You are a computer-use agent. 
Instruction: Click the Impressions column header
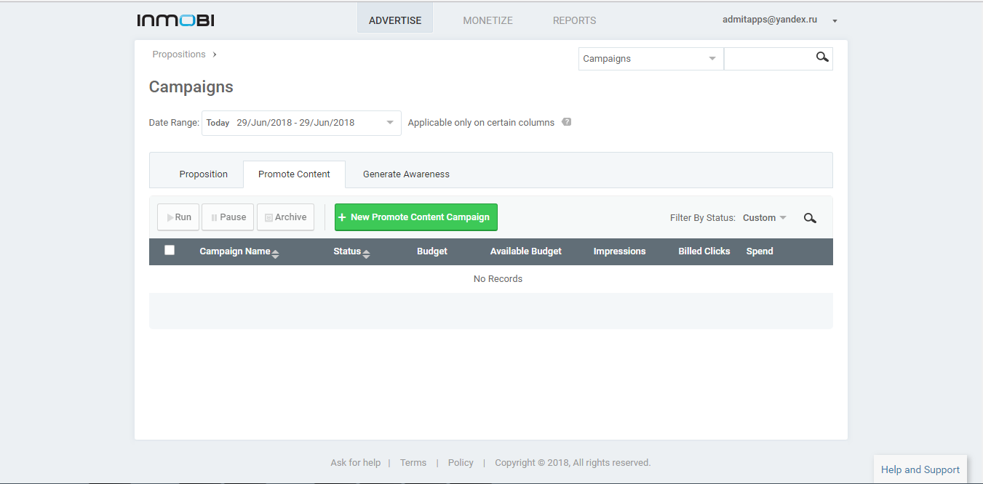point(620,251)
